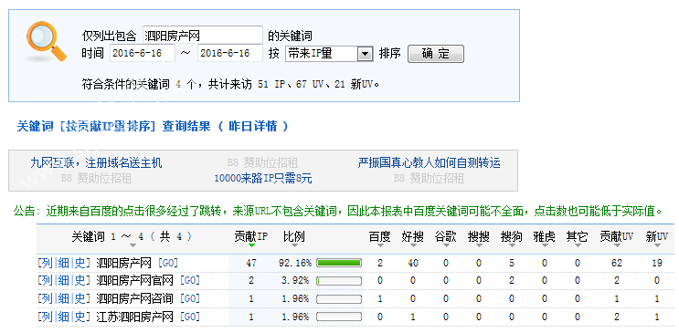Click 史 link for 泗阳房产网 row

pos(80,263)
